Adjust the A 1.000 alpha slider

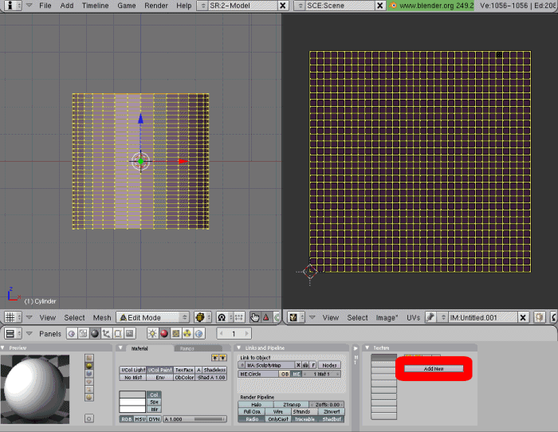coord(195,418)
